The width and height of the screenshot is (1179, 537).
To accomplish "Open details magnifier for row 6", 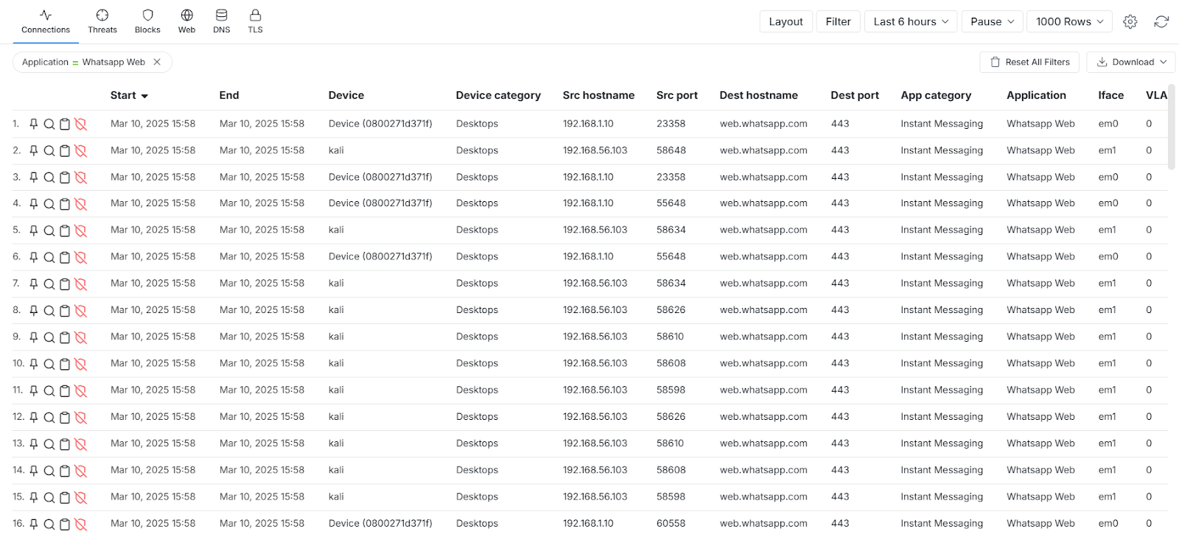I will [x=49, y=258].
